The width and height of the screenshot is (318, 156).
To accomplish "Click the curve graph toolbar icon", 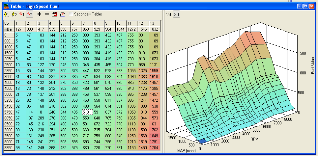I will pos(62,14).
